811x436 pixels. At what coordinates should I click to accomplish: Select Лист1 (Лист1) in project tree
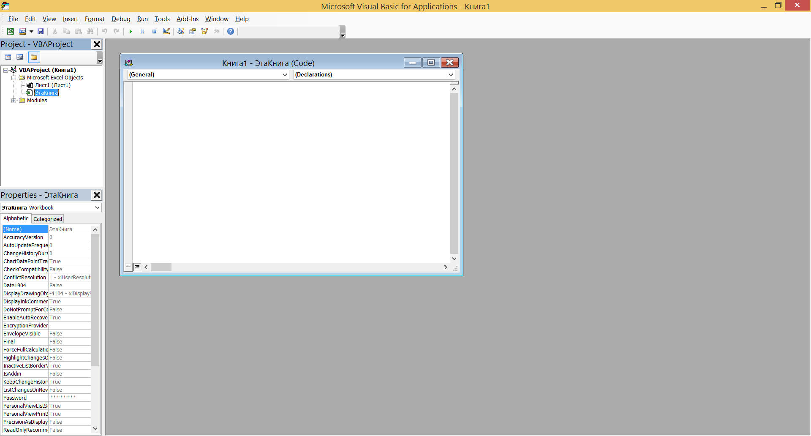(x=52, y=85)
